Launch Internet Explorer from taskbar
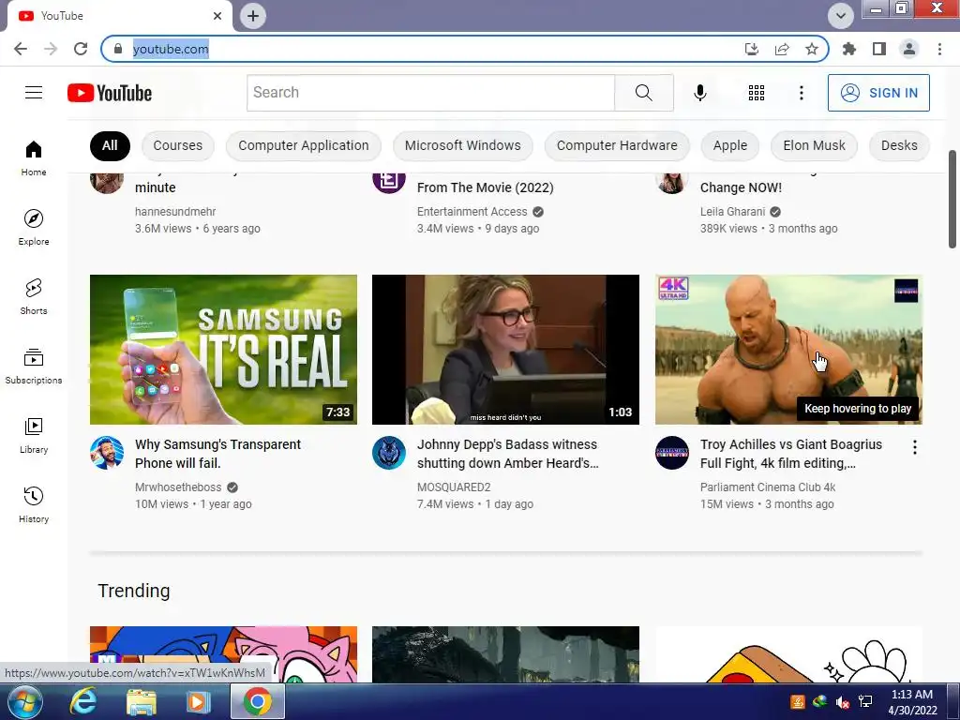 click(x=82, y=701)
